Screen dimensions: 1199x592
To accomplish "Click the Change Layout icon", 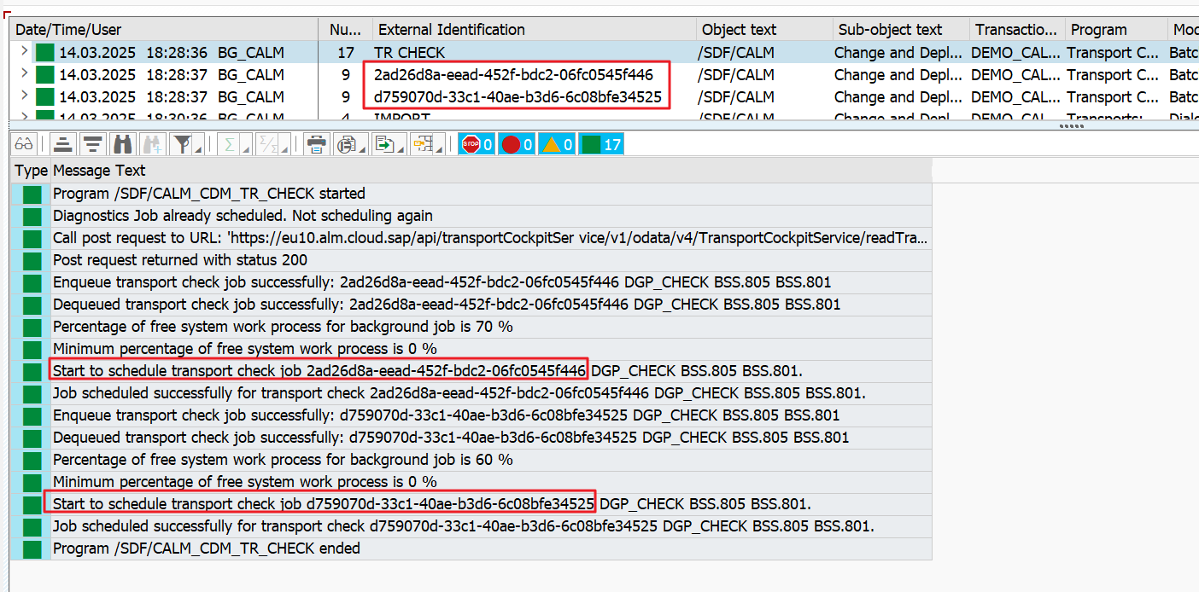I will click(422, 144).
